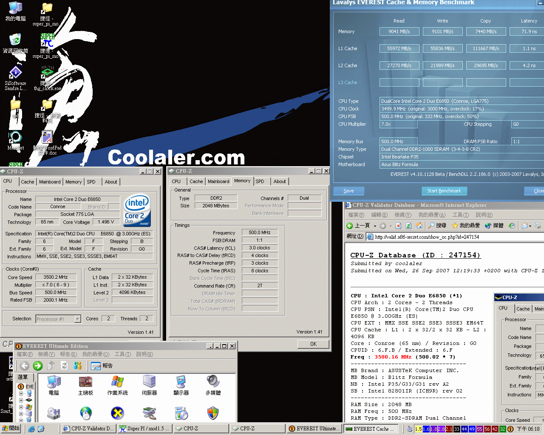The width and height of the screenshot is (544, 435).
Task: Click the network globe icon in EVEREST
Action: [x=85, y=413]
